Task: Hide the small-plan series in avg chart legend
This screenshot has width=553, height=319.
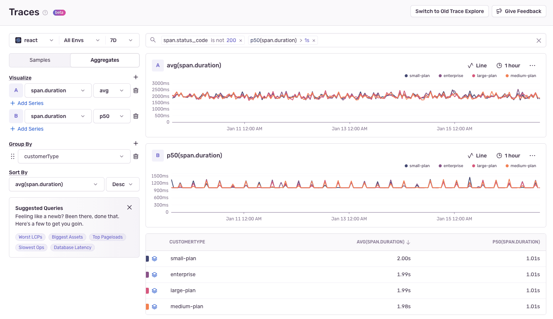Action: pyautogui.click(x=417, y=76)
